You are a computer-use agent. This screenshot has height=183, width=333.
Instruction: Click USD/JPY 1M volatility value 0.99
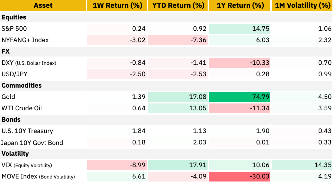pos(302,74)
